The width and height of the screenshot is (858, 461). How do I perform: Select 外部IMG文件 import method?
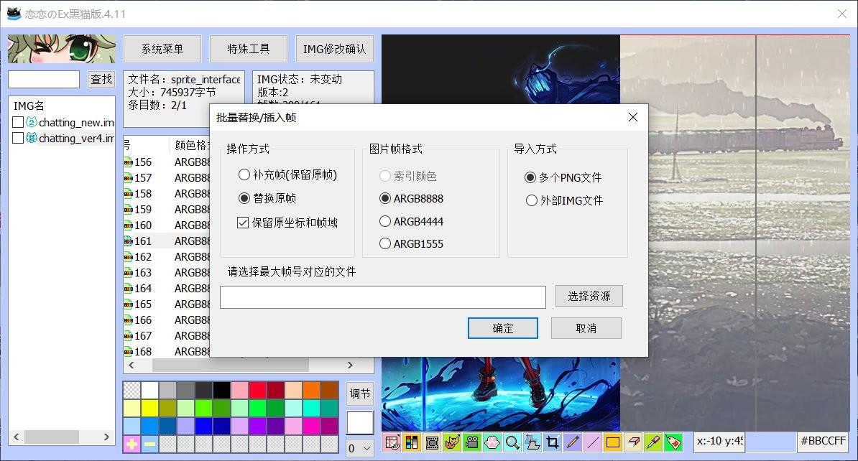[531, 200]
